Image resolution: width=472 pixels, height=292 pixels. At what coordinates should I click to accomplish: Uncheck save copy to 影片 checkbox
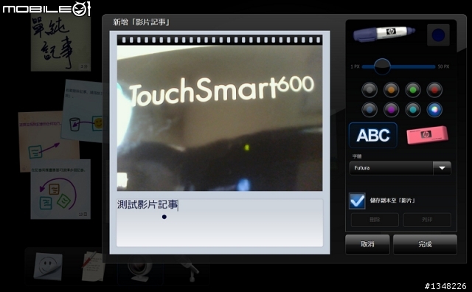357,201
